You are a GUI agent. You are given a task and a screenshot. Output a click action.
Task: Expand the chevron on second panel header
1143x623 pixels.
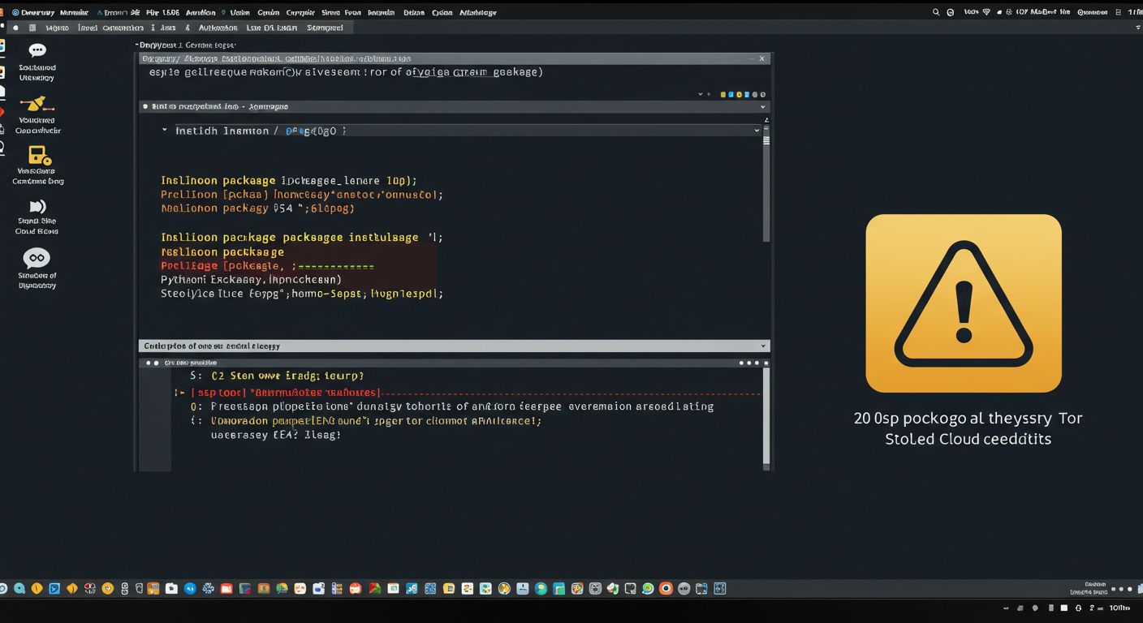coord(762,106)
